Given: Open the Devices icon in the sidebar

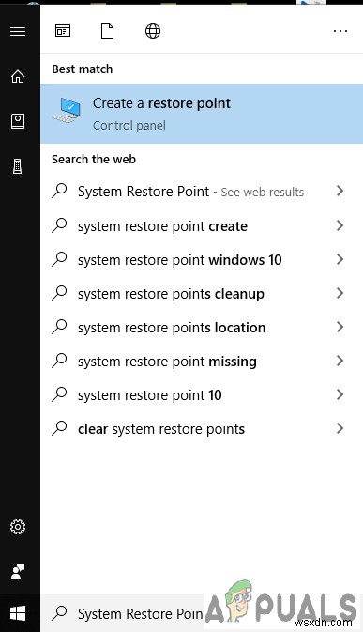Looking at the screenshot, I should pos(17,166).
